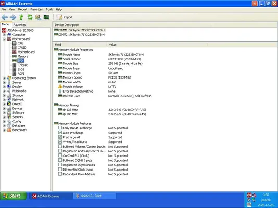278x208 pixels.
Task: Click the Report toolbar button
Action: click(65, 17)
